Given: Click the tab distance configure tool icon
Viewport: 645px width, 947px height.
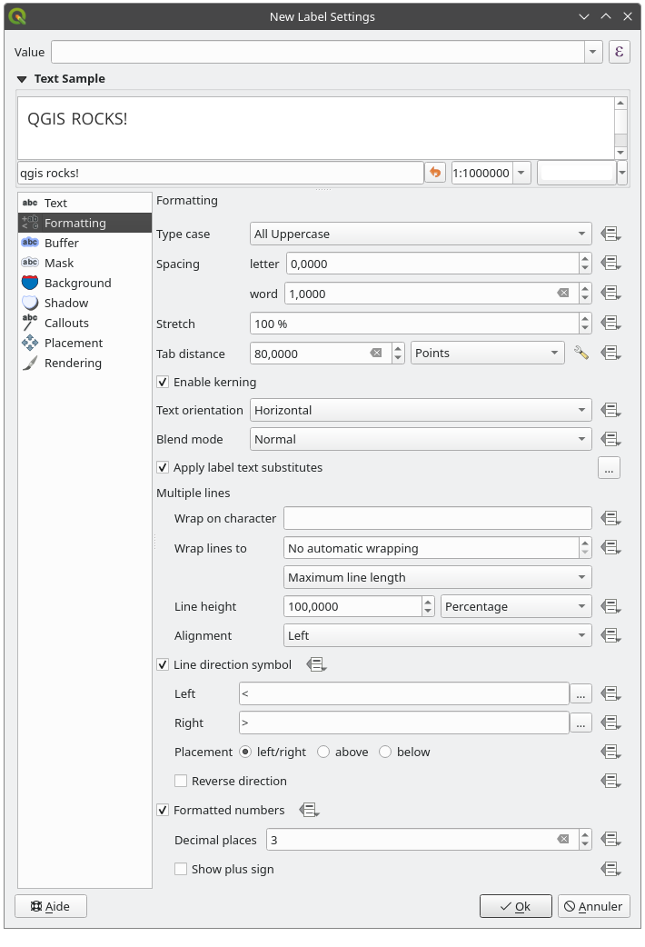Looking at the screenshot, I should click(x=582, y=354).
